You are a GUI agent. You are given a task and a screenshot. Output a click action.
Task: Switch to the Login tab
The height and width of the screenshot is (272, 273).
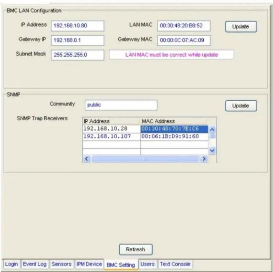(x=11, y=264)
